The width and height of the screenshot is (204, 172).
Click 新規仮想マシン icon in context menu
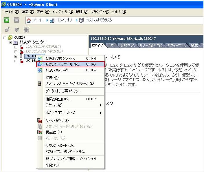pyautogui.click(x=40, y=58)
